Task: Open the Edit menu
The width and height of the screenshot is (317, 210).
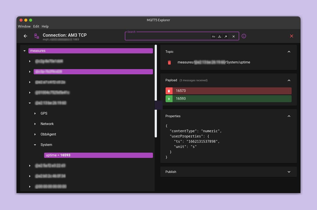Action: coord(36,26)
